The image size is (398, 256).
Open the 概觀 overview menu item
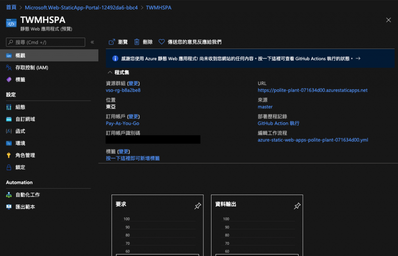click(49, 55)
